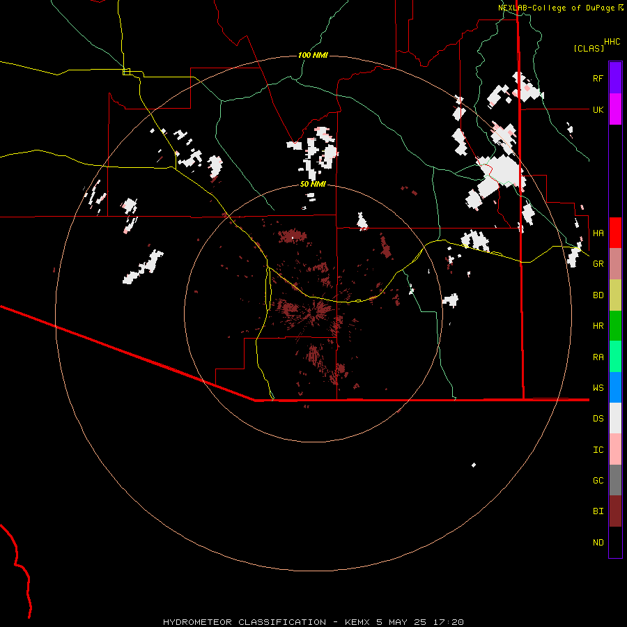Click the ND legend label

(x=598, y=543)
